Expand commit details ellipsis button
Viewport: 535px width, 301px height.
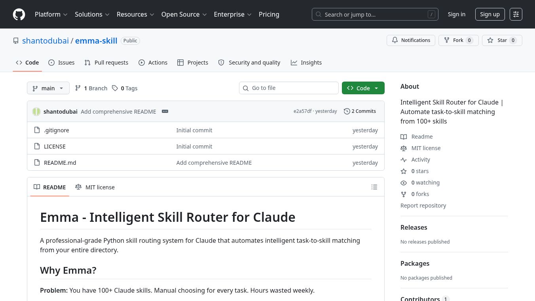pos(165,111)
